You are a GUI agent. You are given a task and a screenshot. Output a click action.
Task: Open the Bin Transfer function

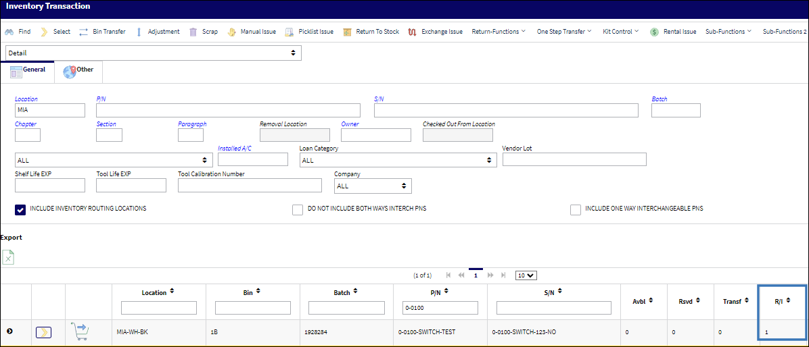[102, 32]
